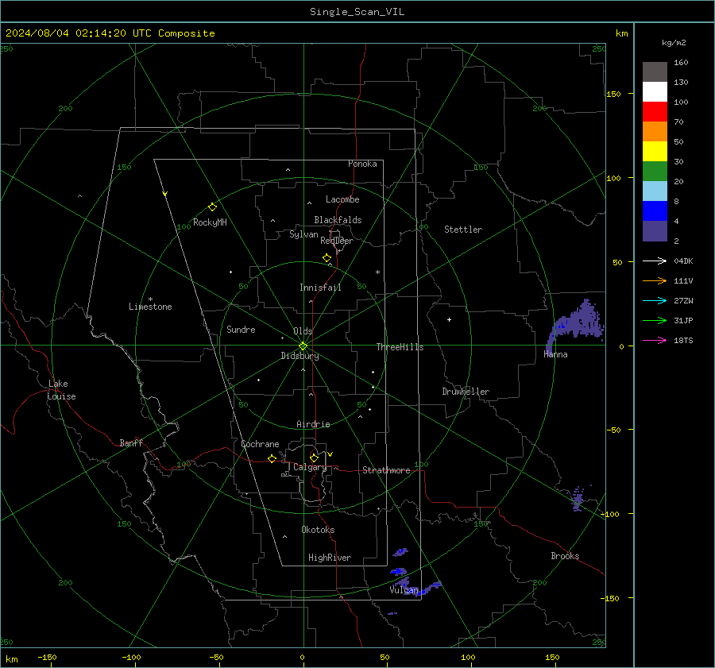The image size is (715, 668).
Task: Click the Sundre city label
Action: coord(241,329)
